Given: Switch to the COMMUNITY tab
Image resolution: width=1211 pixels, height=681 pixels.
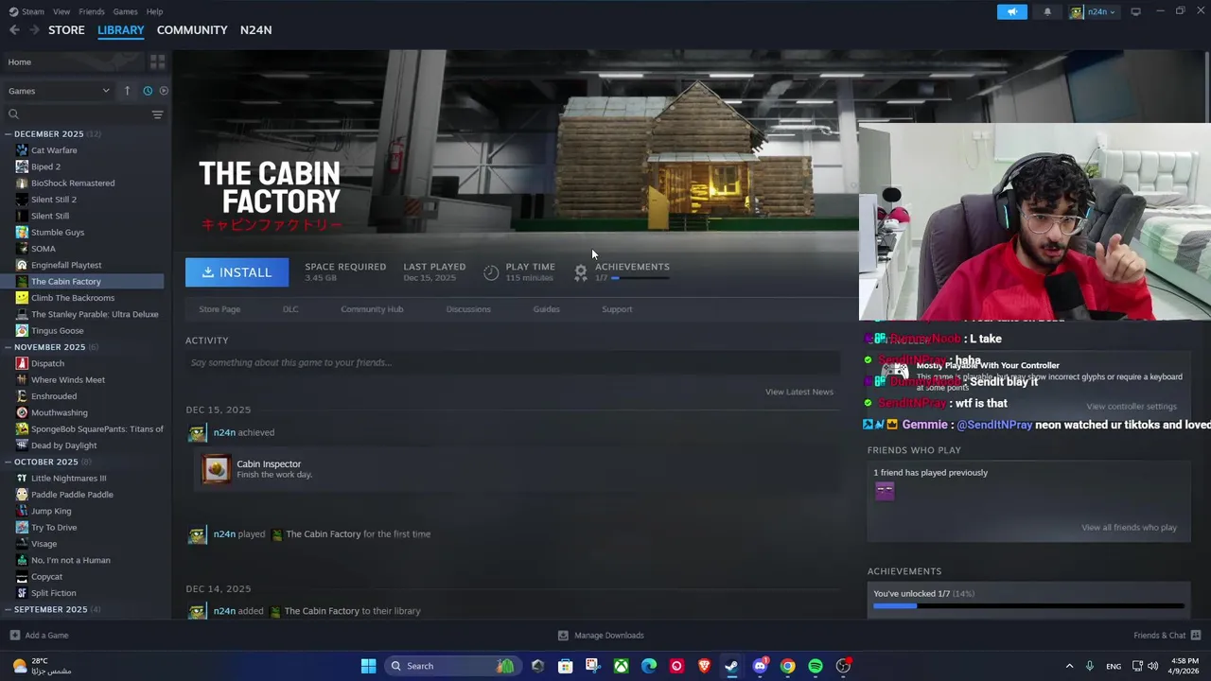Looking at the screenshot, I should [x=192, y=30].
